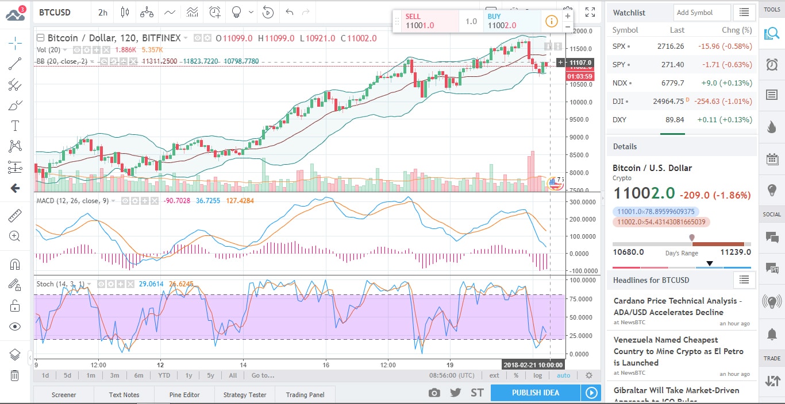The height and width of the screenshot is (404, 785).
Task: Toggle lock all drawing tools
Action: [x=15, y=306]
